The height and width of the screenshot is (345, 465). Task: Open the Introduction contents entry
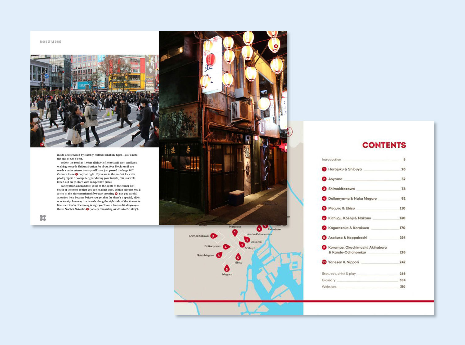pos(364,159)
